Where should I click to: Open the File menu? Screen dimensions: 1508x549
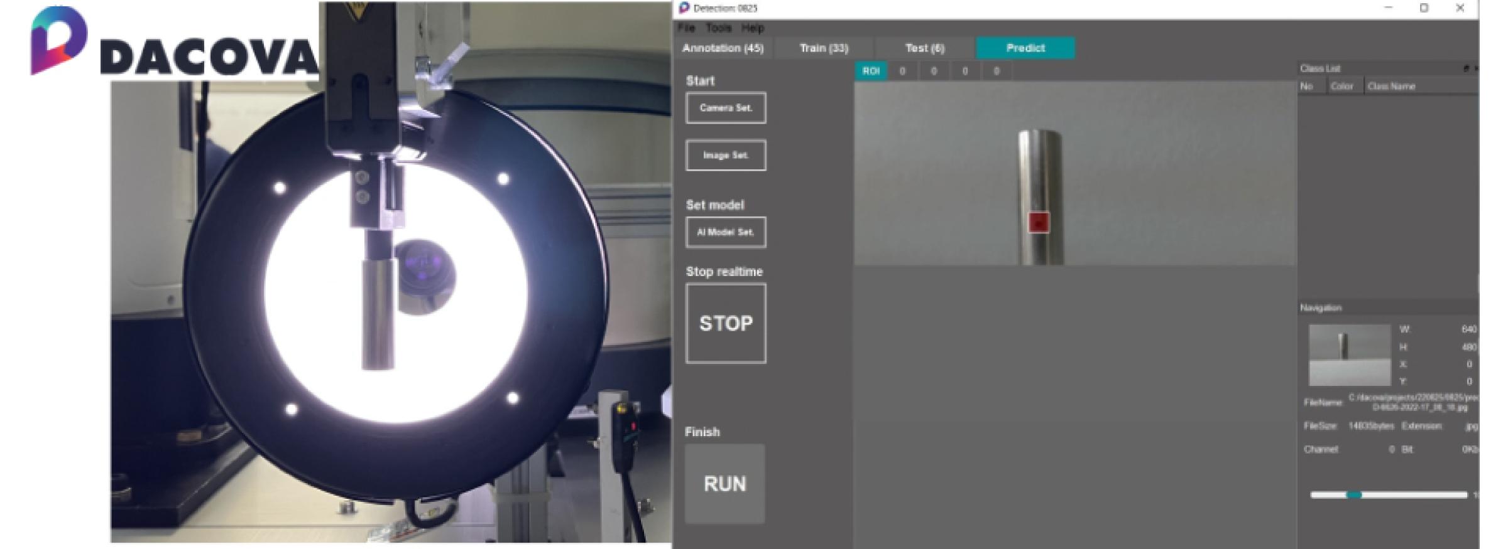tap(686, 28)
